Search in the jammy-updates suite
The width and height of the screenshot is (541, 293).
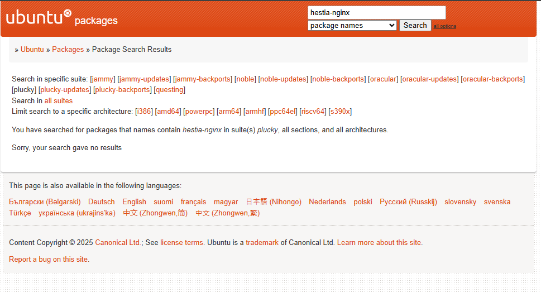tap(144, 79)
